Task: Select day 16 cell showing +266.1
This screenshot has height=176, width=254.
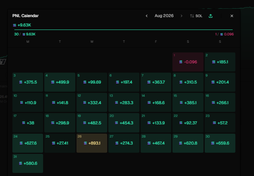Action: [220, 103]
